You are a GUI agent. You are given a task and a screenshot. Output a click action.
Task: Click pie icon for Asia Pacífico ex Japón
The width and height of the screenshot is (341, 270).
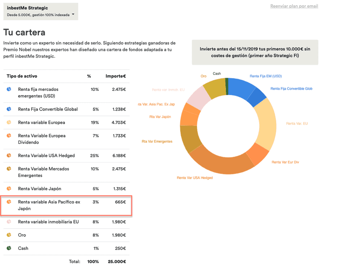pos(9,202)
